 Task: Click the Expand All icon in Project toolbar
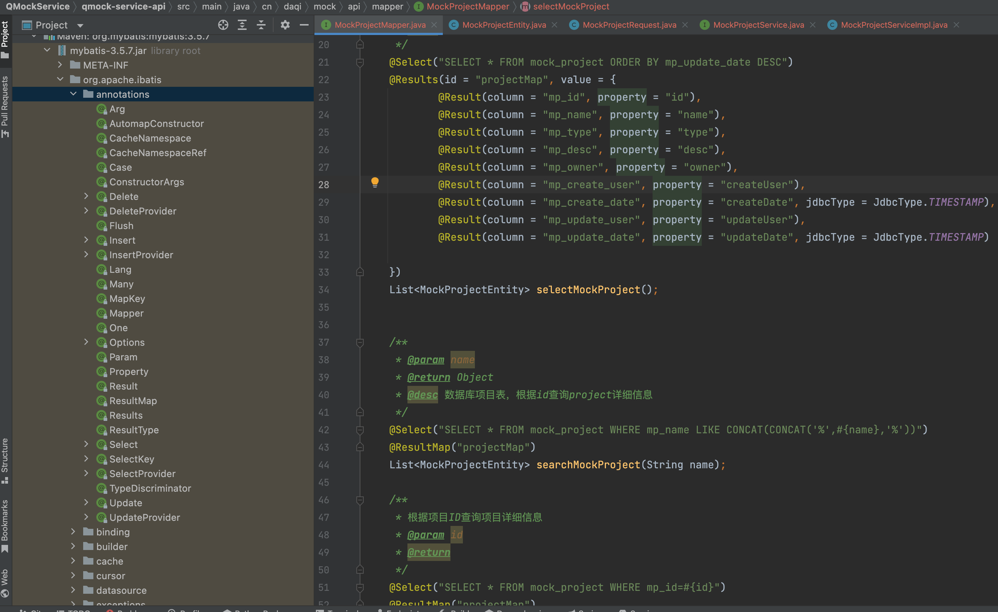(242, 25)
